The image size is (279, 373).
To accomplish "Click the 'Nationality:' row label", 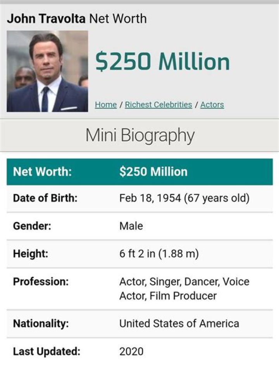I will point(41,323).
